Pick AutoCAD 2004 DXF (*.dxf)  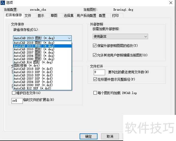pyautogui.click(x=42, y=82)
